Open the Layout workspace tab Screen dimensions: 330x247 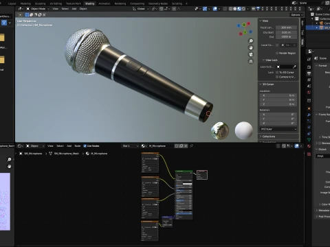coord(12,3)
